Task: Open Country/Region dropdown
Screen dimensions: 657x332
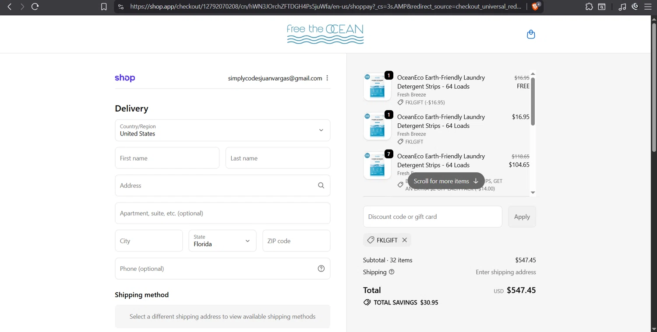Action: (x=223, y=130)
